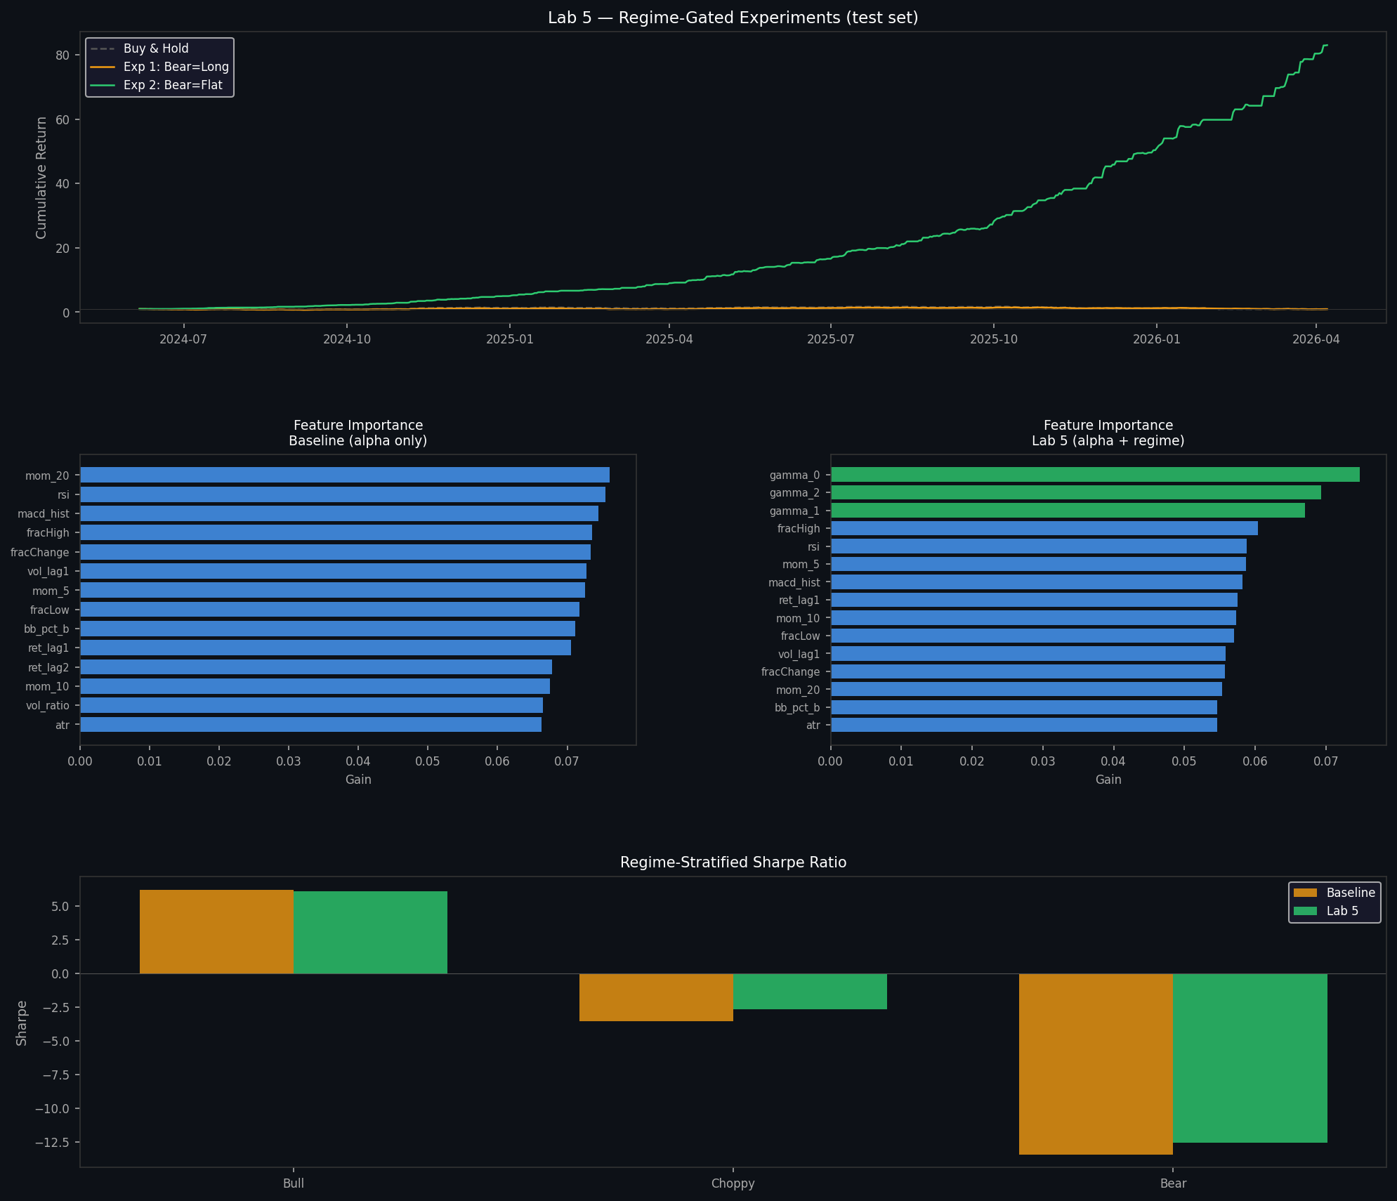Click the green Lab 5 bar for Choppy

810,992
